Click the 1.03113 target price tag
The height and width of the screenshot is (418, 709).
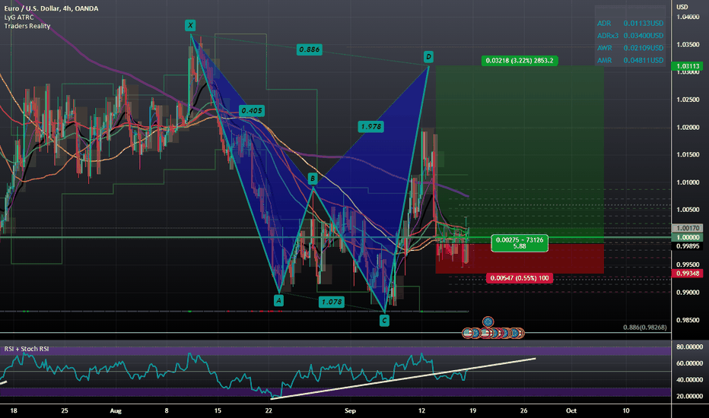[x=687, y=66]
